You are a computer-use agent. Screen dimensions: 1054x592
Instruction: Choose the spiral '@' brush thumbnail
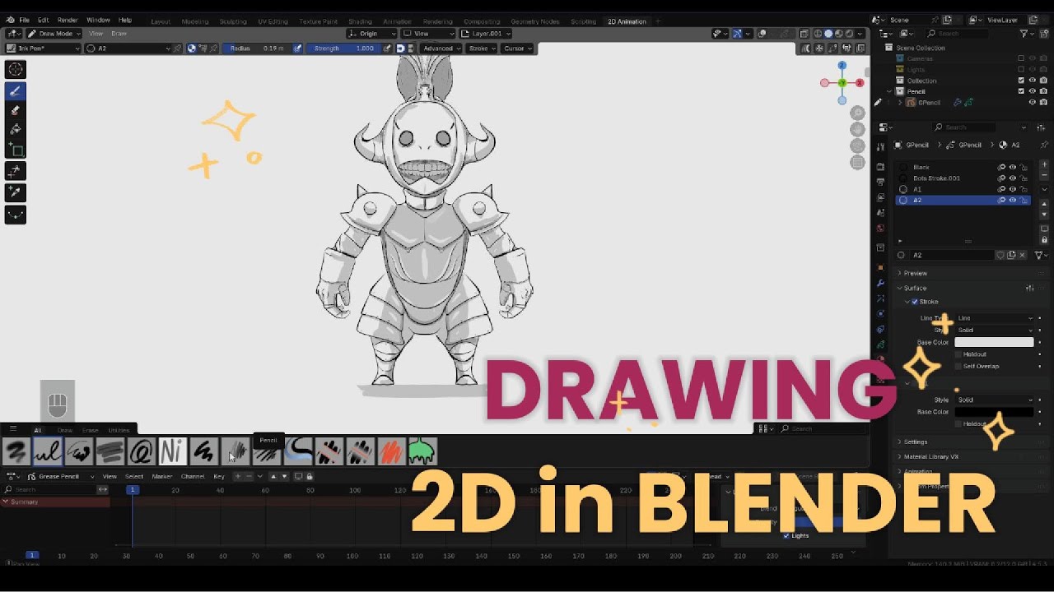(141, 451)
